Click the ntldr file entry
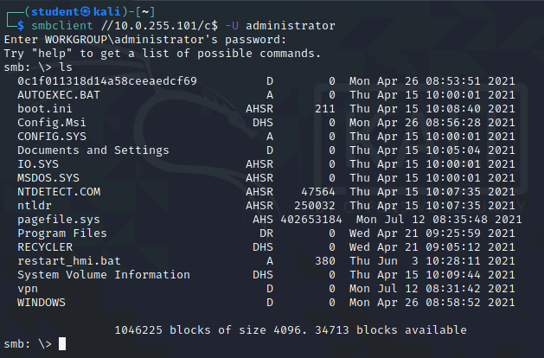 35,206
